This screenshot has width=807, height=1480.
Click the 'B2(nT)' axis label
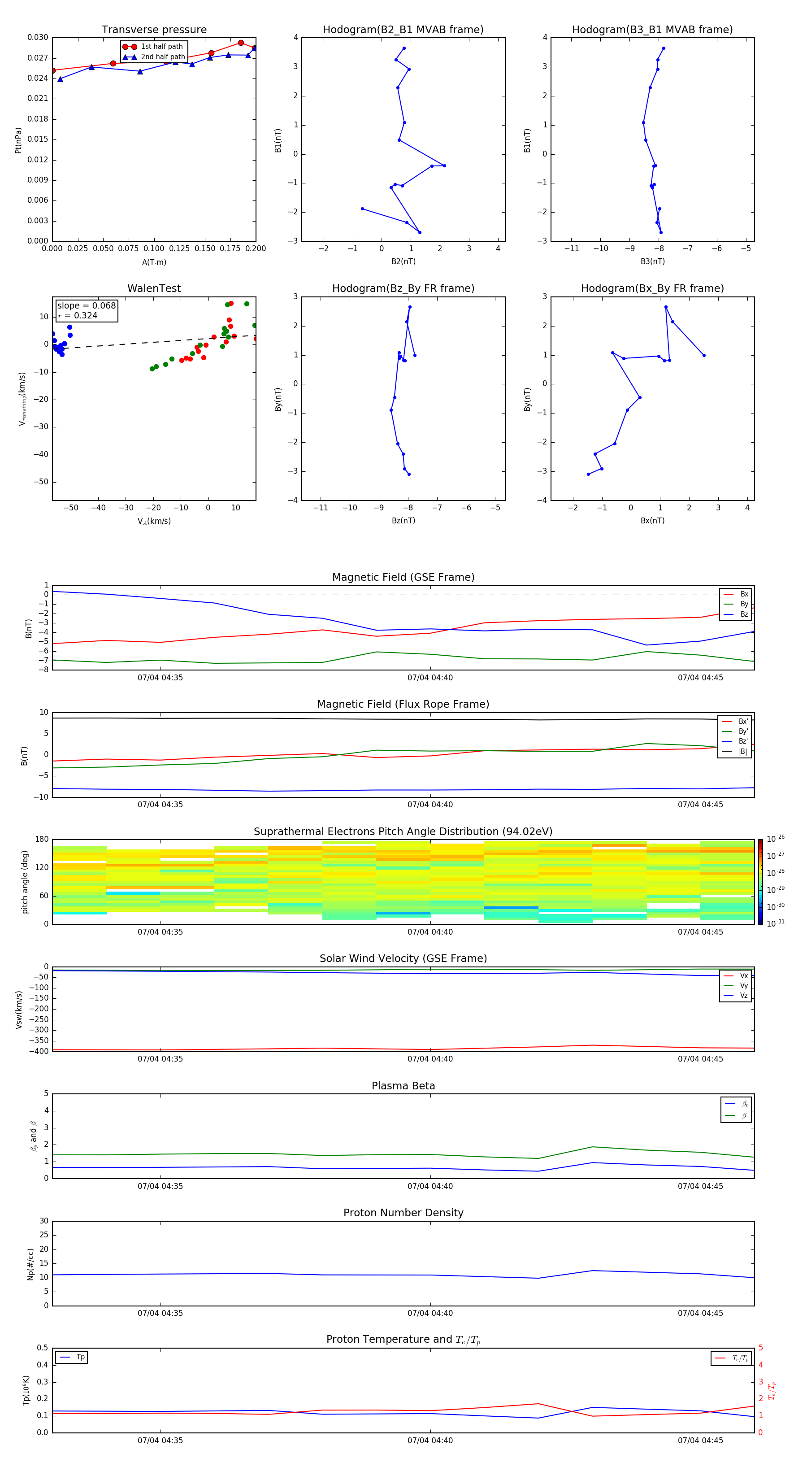click(x=403, y=261)
